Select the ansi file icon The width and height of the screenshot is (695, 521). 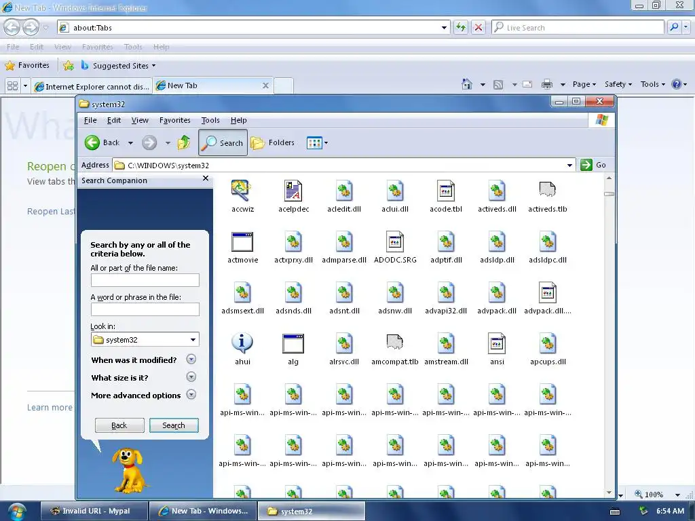(x=497, y=343)
